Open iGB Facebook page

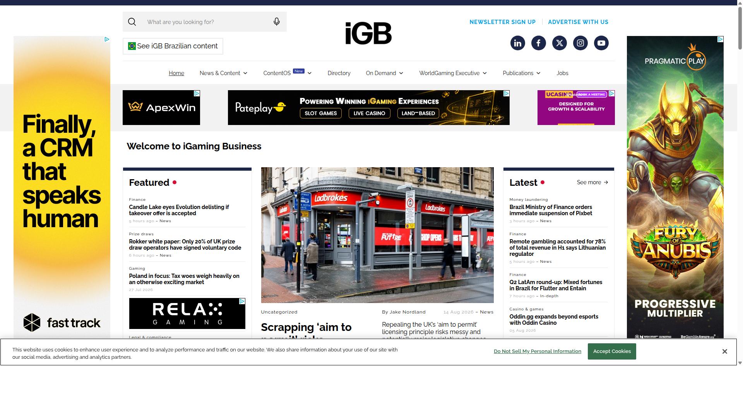[539, 43]
